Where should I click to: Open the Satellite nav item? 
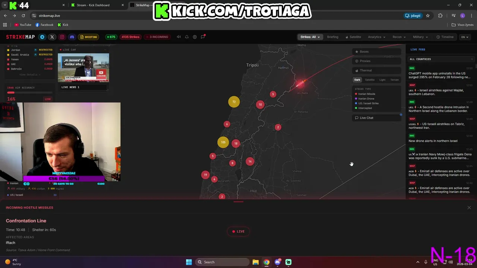(353, 37)
